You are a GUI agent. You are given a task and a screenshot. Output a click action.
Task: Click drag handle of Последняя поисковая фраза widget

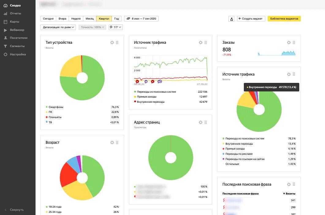click(x=294, y=184)
